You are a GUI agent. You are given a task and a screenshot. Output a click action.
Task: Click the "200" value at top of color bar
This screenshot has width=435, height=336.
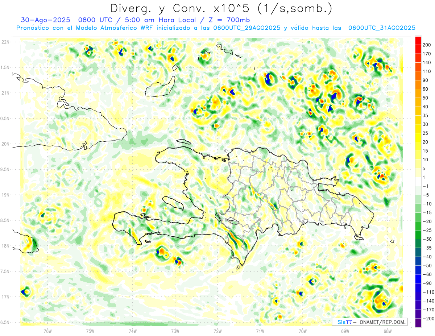(x=426, y=45)
